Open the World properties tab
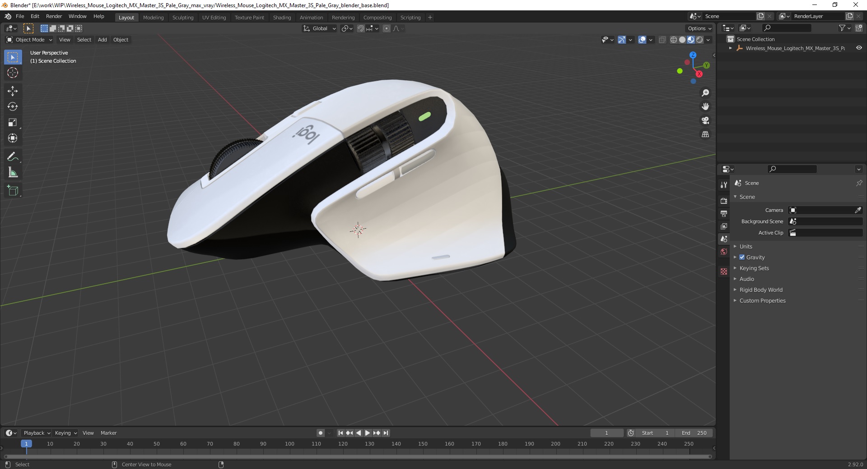Screen dimensions: 867x469 pos(724,252)
